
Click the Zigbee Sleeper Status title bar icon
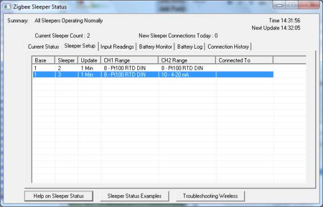[7, 7]
